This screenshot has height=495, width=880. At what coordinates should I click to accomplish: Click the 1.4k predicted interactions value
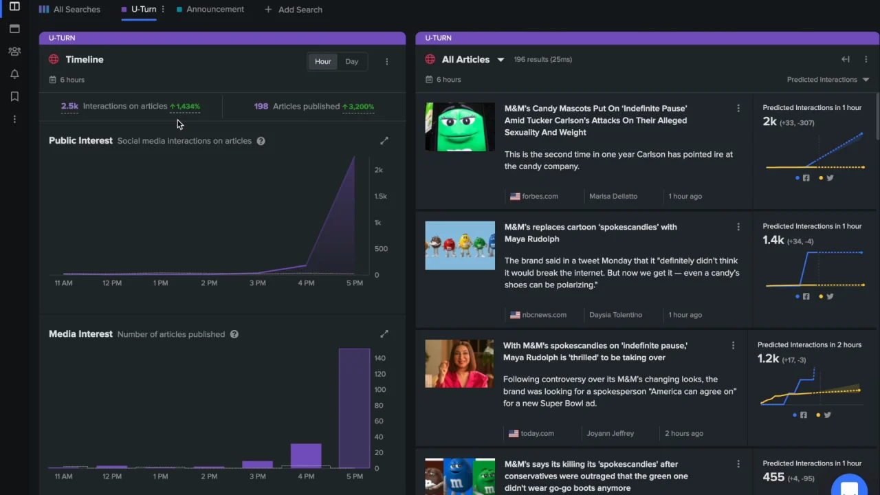coord(773,240)
